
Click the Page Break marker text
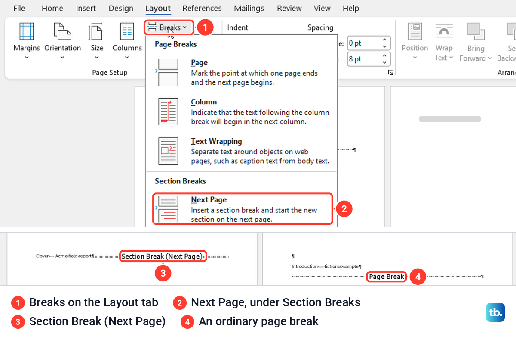[387, 277]
